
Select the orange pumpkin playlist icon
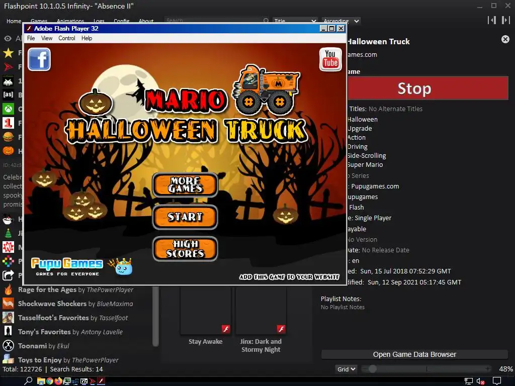pos(8,151)
